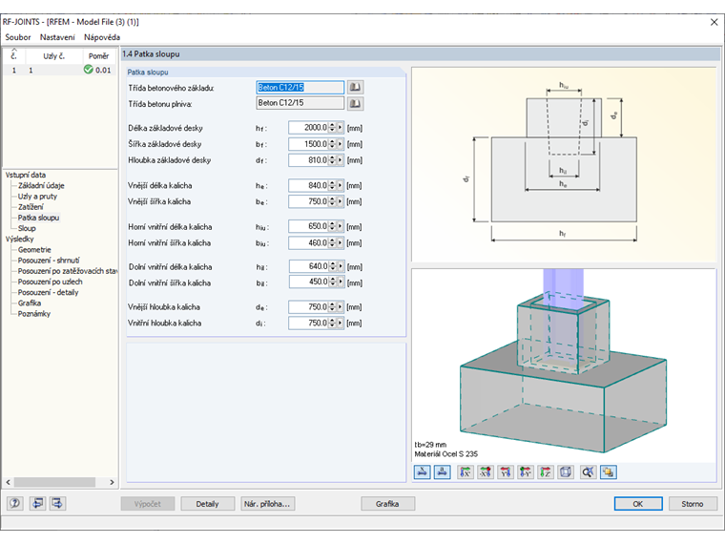The height and width of the screenshot is (544, 725).
Task: Click spinner of Hloubka základové desky
Action: pos(332,160)
